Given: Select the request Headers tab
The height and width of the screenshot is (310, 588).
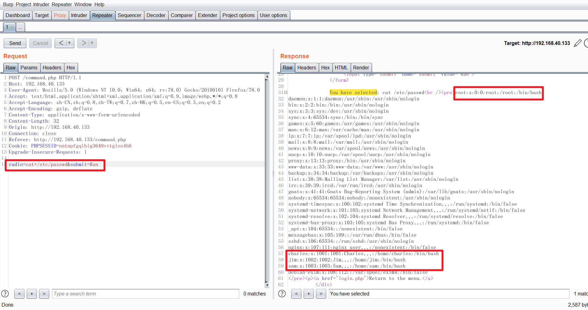Looking at the screenshot, I should pos(52,68).
